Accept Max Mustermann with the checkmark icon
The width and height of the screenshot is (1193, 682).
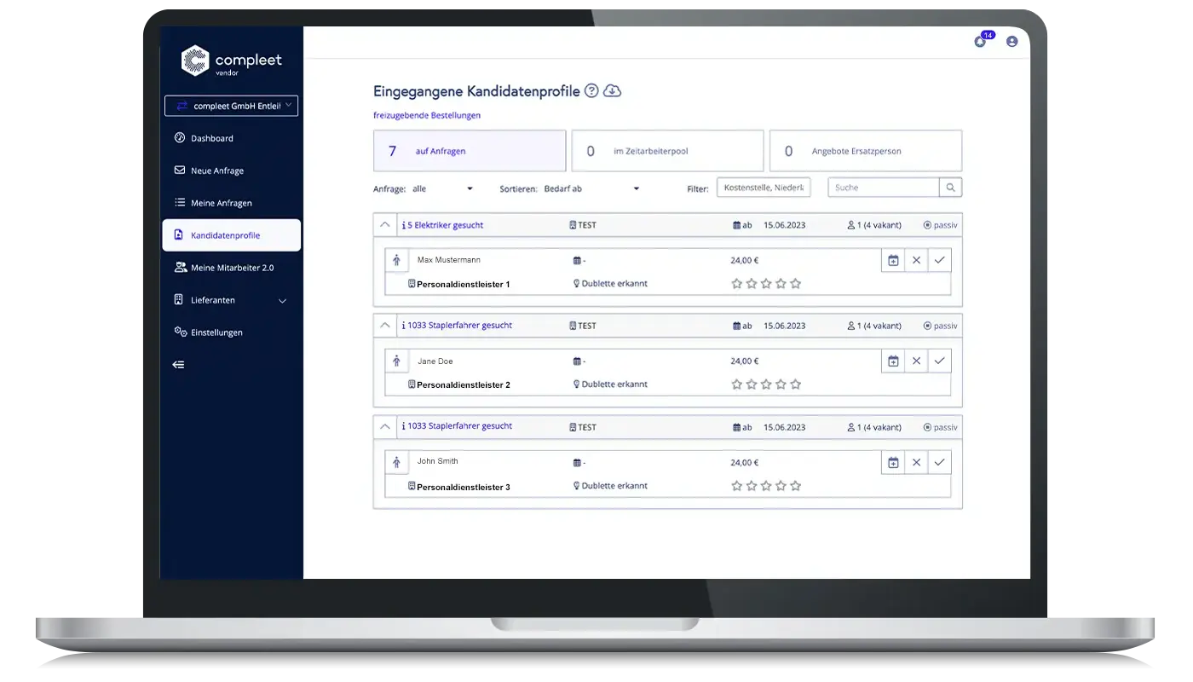pyautogui.click(x=939, y=261)
